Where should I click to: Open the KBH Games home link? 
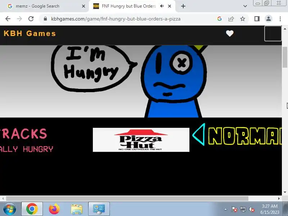(30, 33)
